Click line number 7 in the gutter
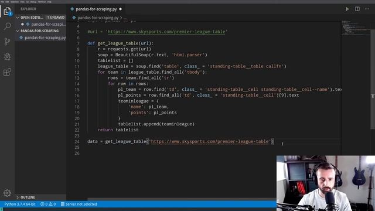This screenshot has width=375, height=211. click(x=78, y=43)
